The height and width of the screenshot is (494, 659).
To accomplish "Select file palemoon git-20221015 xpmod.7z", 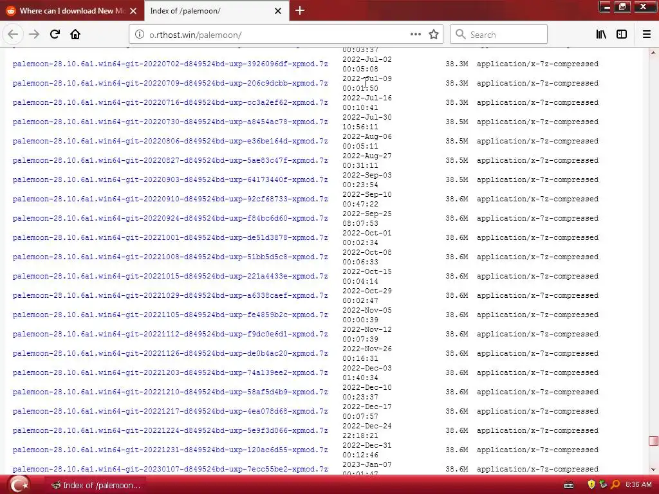I will pyautogui.click(x=170, y=277).
